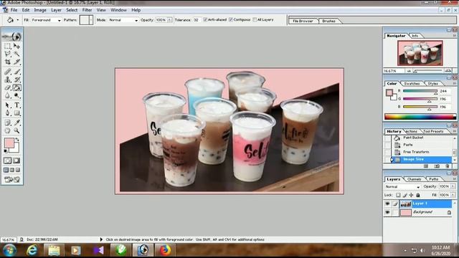
Task: Select the Notes tool
Action: (7, 123)
